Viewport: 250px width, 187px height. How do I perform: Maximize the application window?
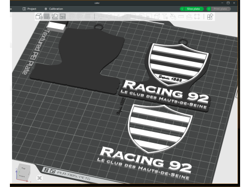coord(228,3)
